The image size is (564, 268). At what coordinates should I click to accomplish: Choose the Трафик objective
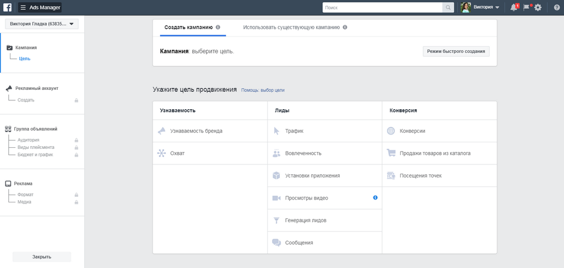(325, 131)
